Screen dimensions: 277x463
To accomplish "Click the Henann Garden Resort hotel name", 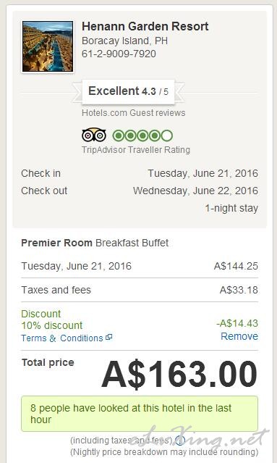I will pyautogui.click(x=145, y=26).
